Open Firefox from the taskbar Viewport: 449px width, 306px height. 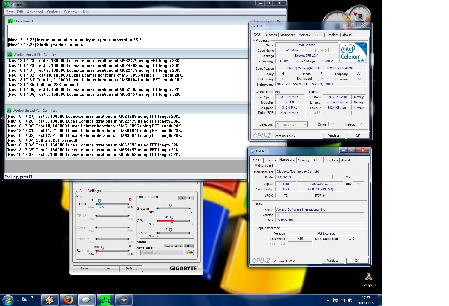(x=68, y=300)
